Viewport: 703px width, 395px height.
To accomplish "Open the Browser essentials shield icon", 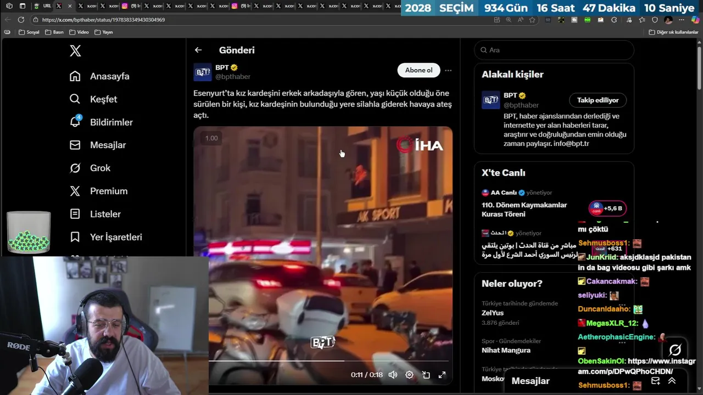I will [655, 20].
